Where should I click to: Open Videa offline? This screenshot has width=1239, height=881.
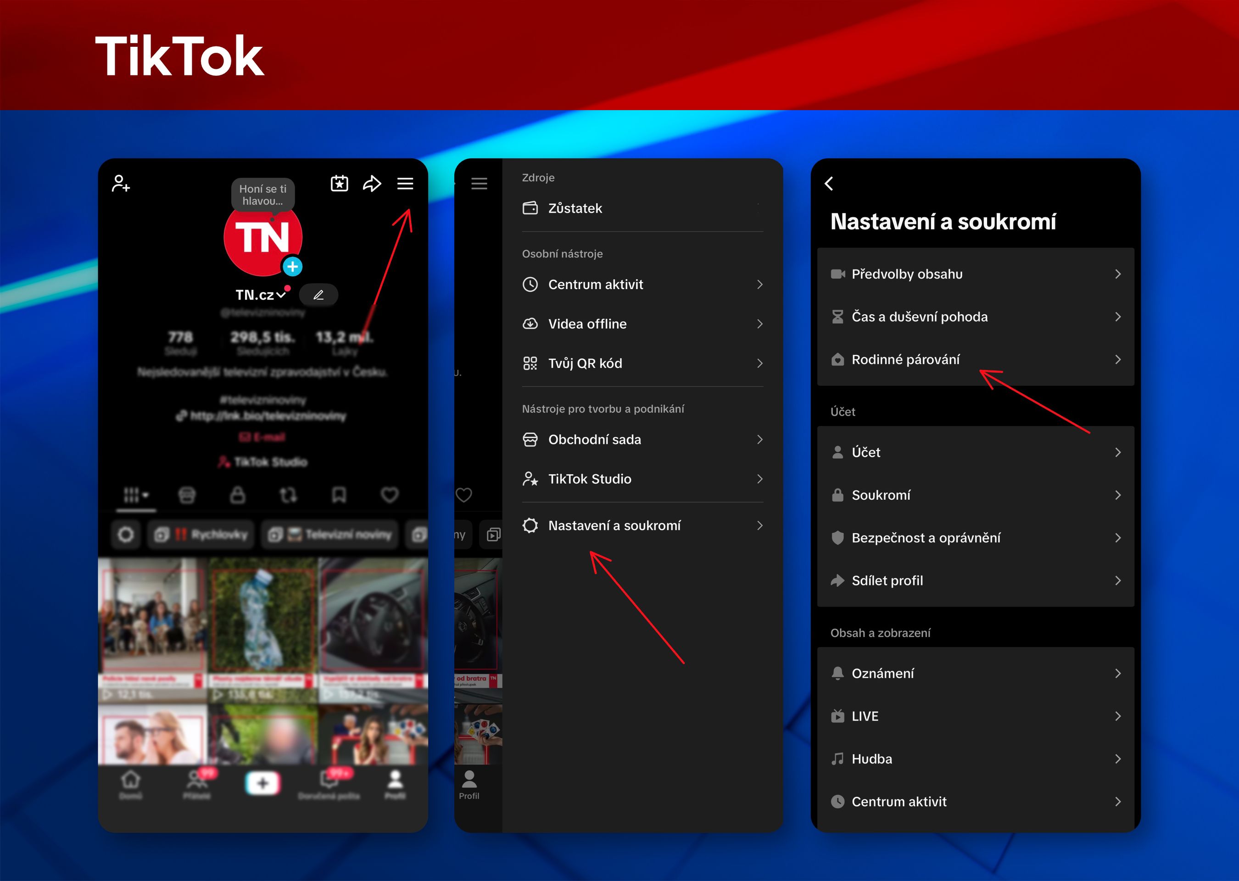point(642,324)
